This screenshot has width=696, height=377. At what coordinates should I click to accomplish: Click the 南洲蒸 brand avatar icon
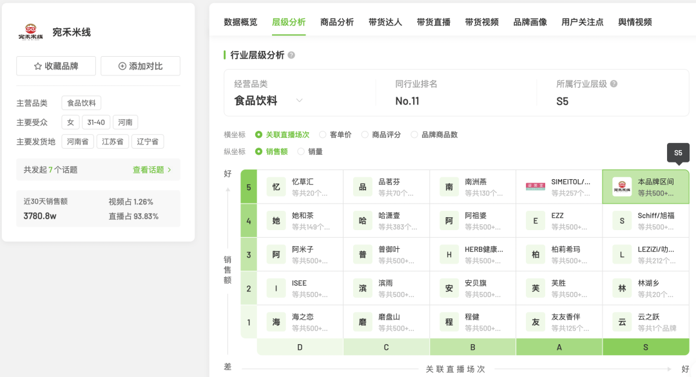pos(449,187)
